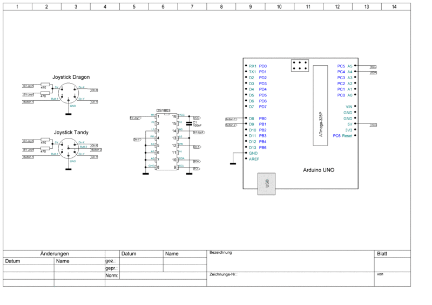Select the DS1803 chip title

164,110
